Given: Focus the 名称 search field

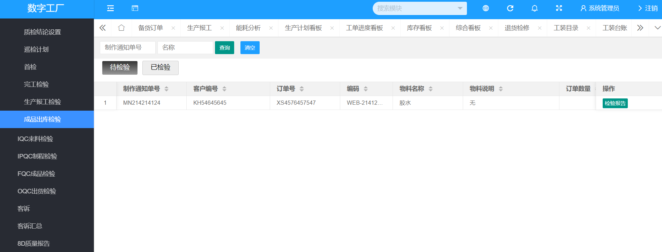Looking at the screenshot, I should click(185, 47).
